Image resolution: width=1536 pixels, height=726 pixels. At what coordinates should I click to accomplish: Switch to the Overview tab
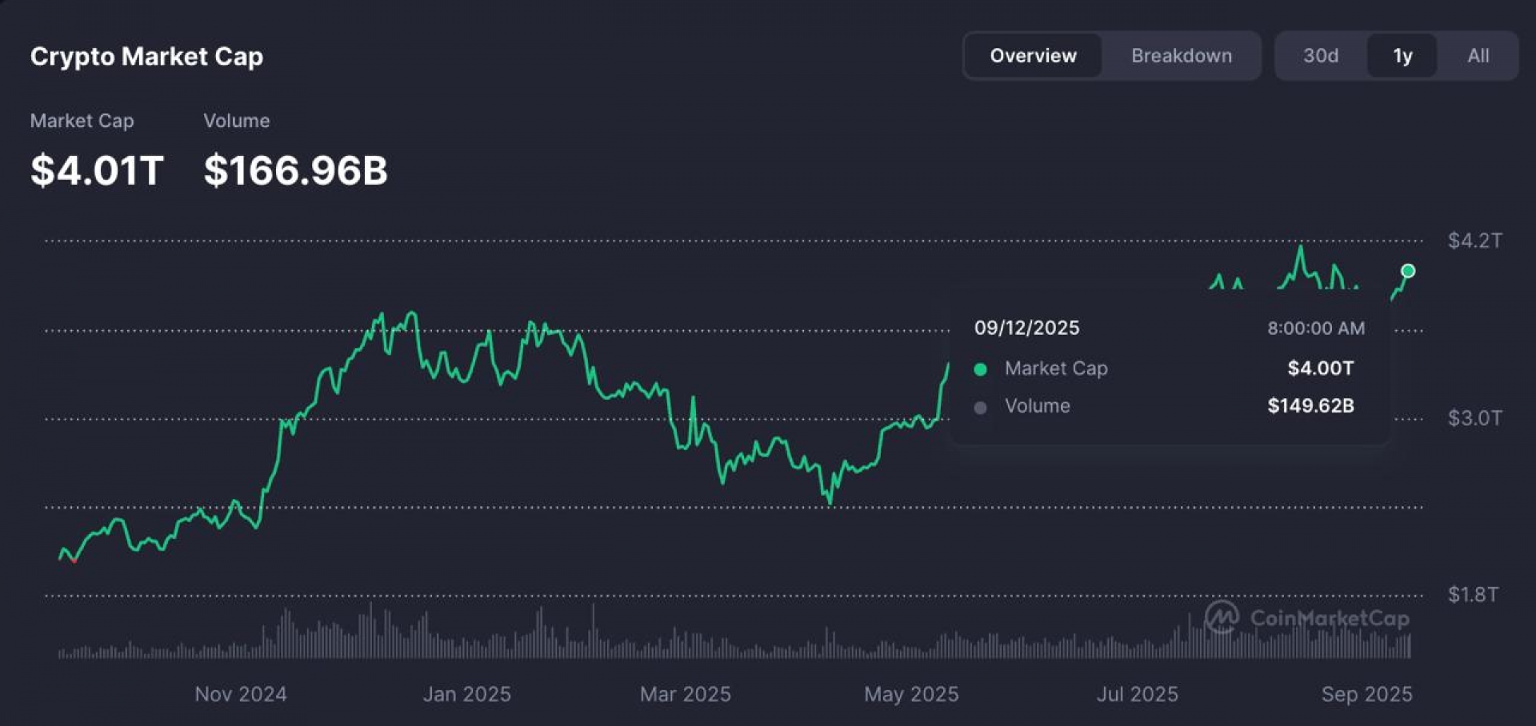1033,56
